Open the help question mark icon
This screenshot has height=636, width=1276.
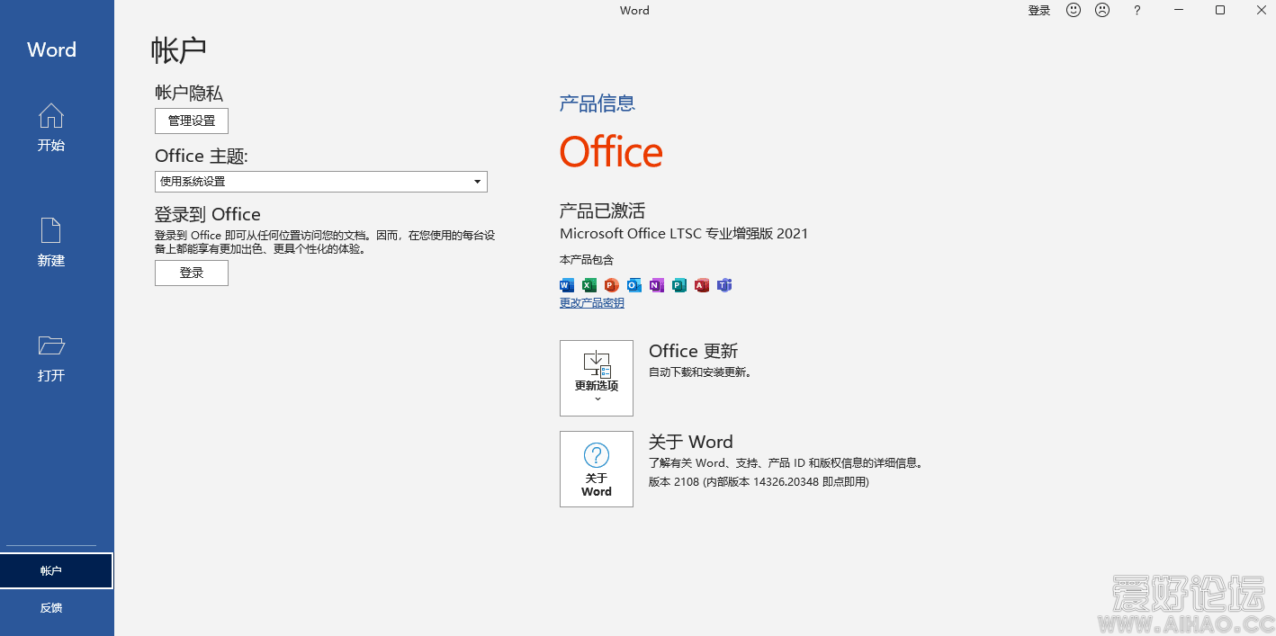tap(1137, 10)
